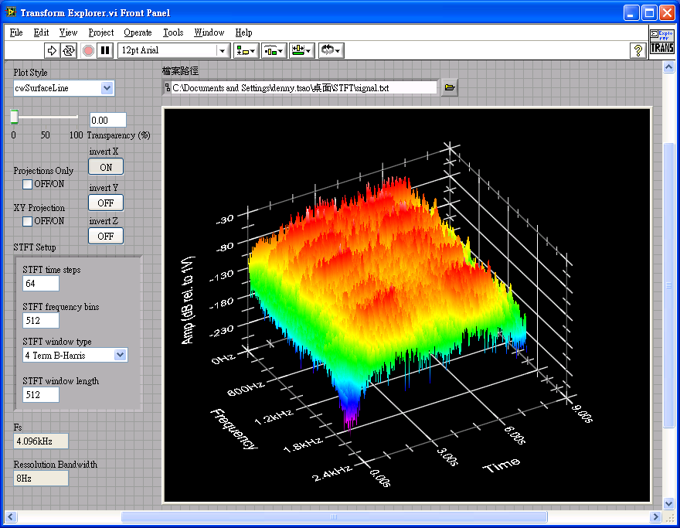This screenshot has width=680, height=528.
Task: Open the Plot Style cwSurfaceLine dropdown
Action: coord(107,88)
